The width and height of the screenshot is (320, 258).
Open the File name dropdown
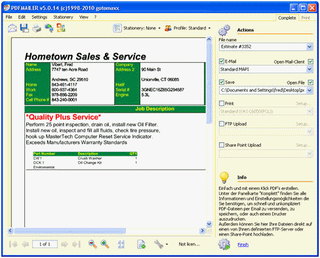[x=310, y=46]
